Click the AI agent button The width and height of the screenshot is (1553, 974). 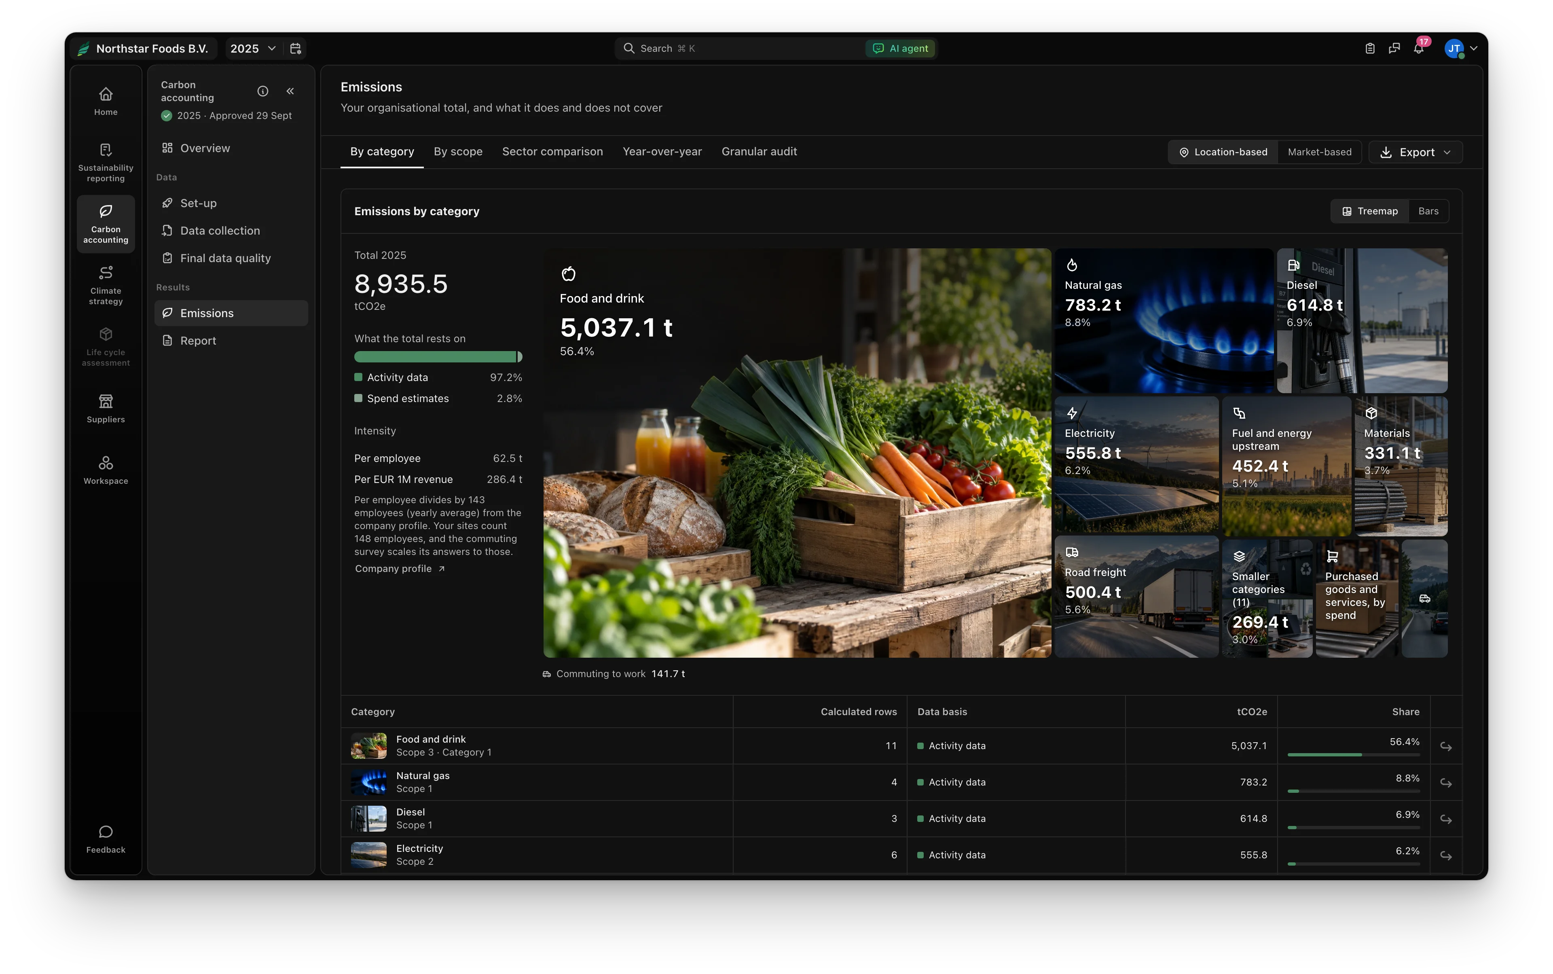(x=900, y=48)
